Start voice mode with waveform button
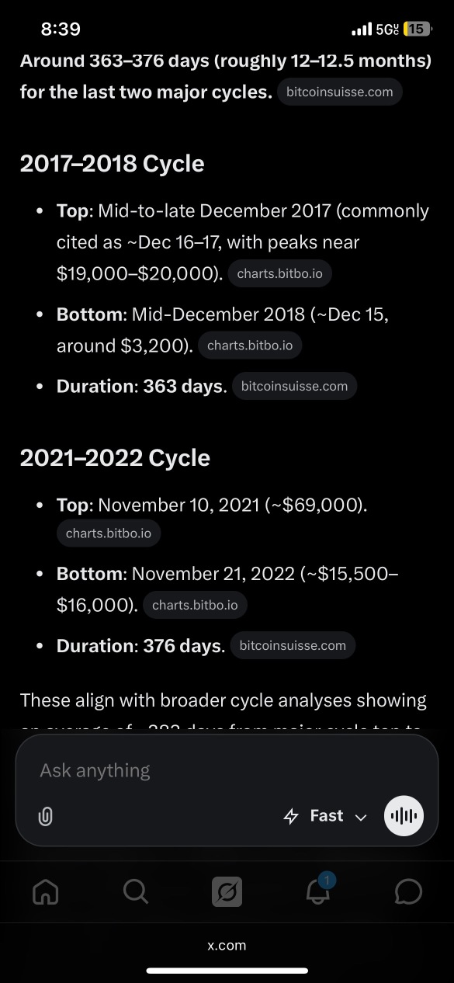 click(404, 816)
